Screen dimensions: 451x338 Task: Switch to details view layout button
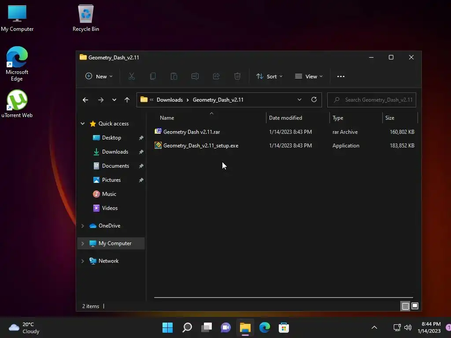click(x=405, y=306)
